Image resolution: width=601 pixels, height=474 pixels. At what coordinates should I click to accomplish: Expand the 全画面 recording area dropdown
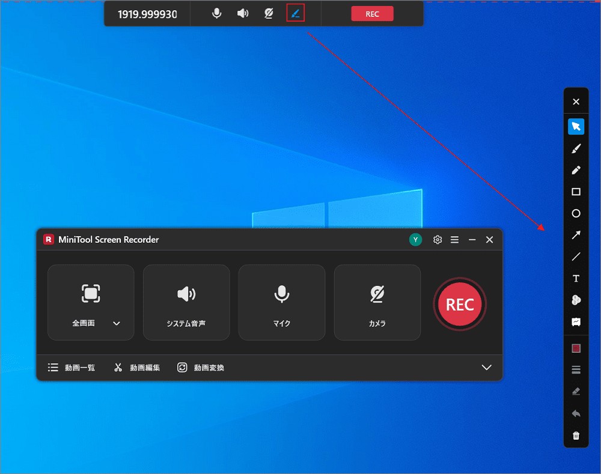point(117,323)
